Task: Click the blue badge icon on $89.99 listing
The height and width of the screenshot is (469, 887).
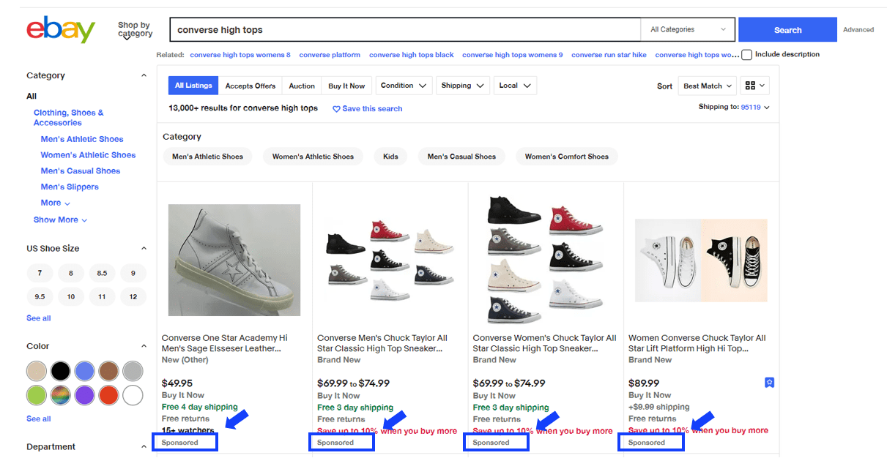Action: pos(769,383)
